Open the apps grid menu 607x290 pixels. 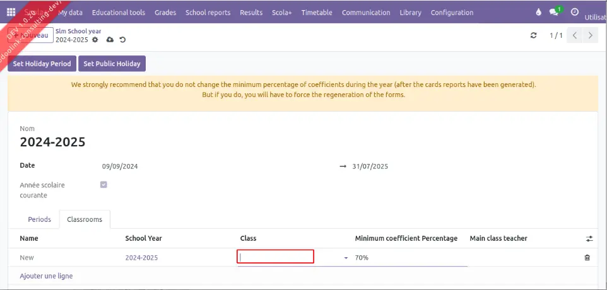(x=11, y=12)
